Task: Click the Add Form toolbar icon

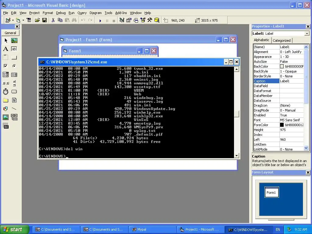Action: click(x=18, y=20)
